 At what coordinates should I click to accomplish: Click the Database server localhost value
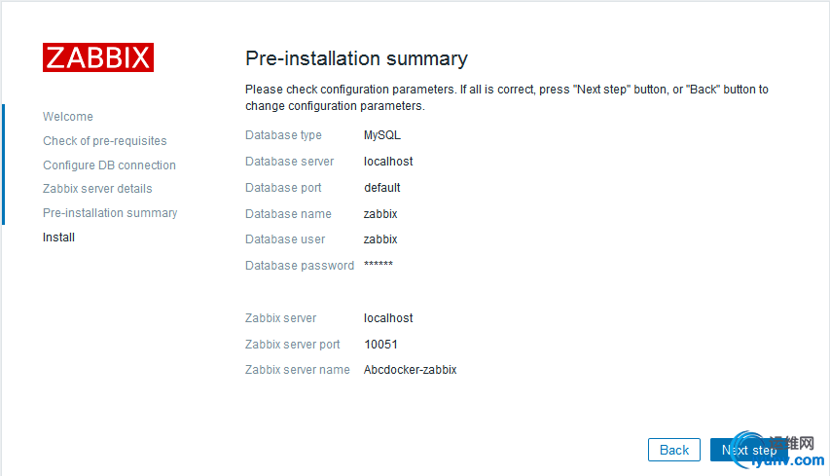point(388,162)
